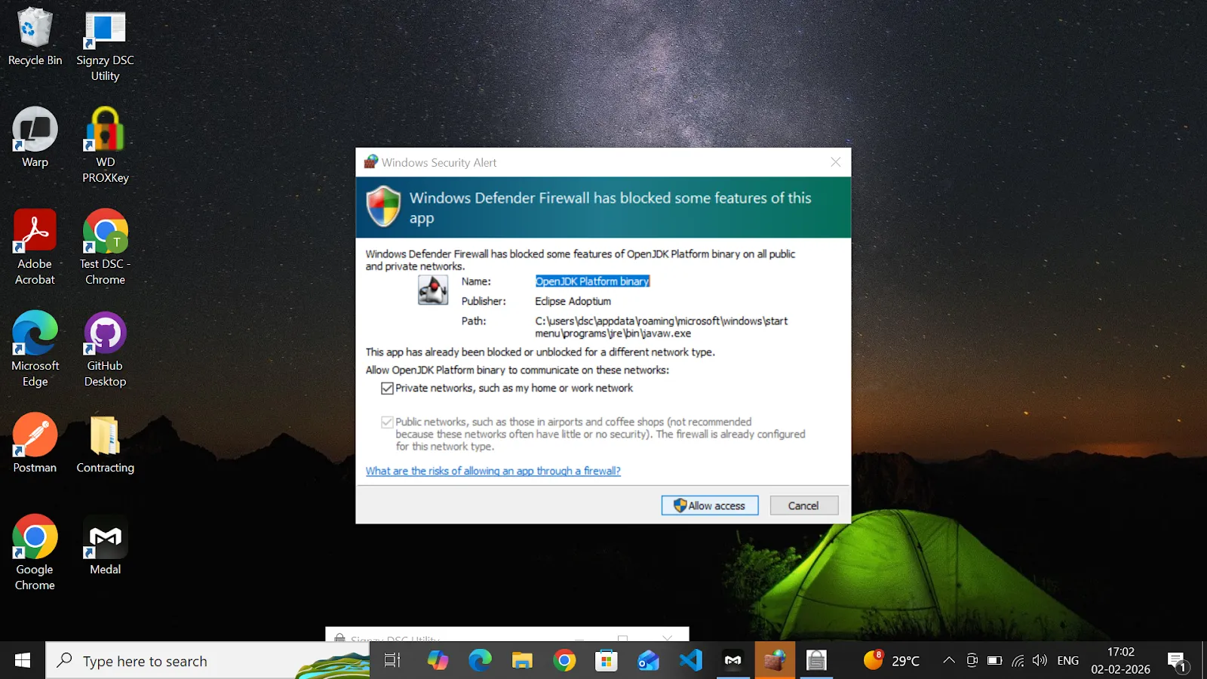Open the notification center icon
The image size is (1207, 679).
1178,662
